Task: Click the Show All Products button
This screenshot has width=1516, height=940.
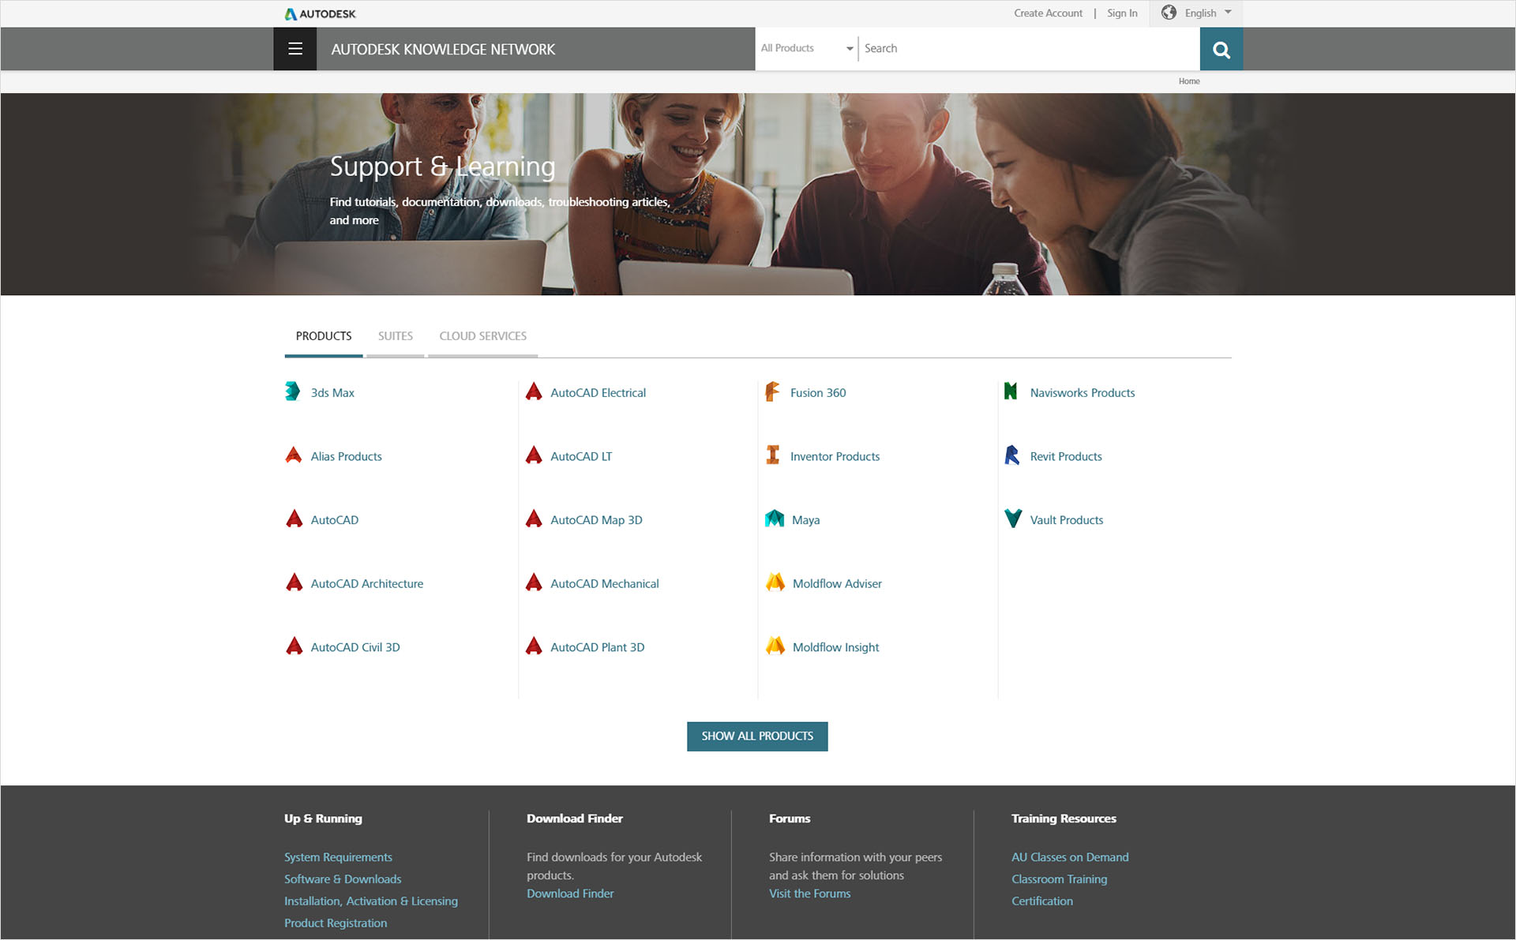Action: click(x=757, y=736)
